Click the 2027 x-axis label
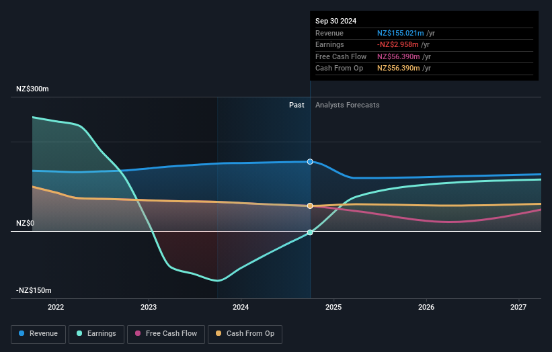The image size is (552, 352). [x=518, y=307]
